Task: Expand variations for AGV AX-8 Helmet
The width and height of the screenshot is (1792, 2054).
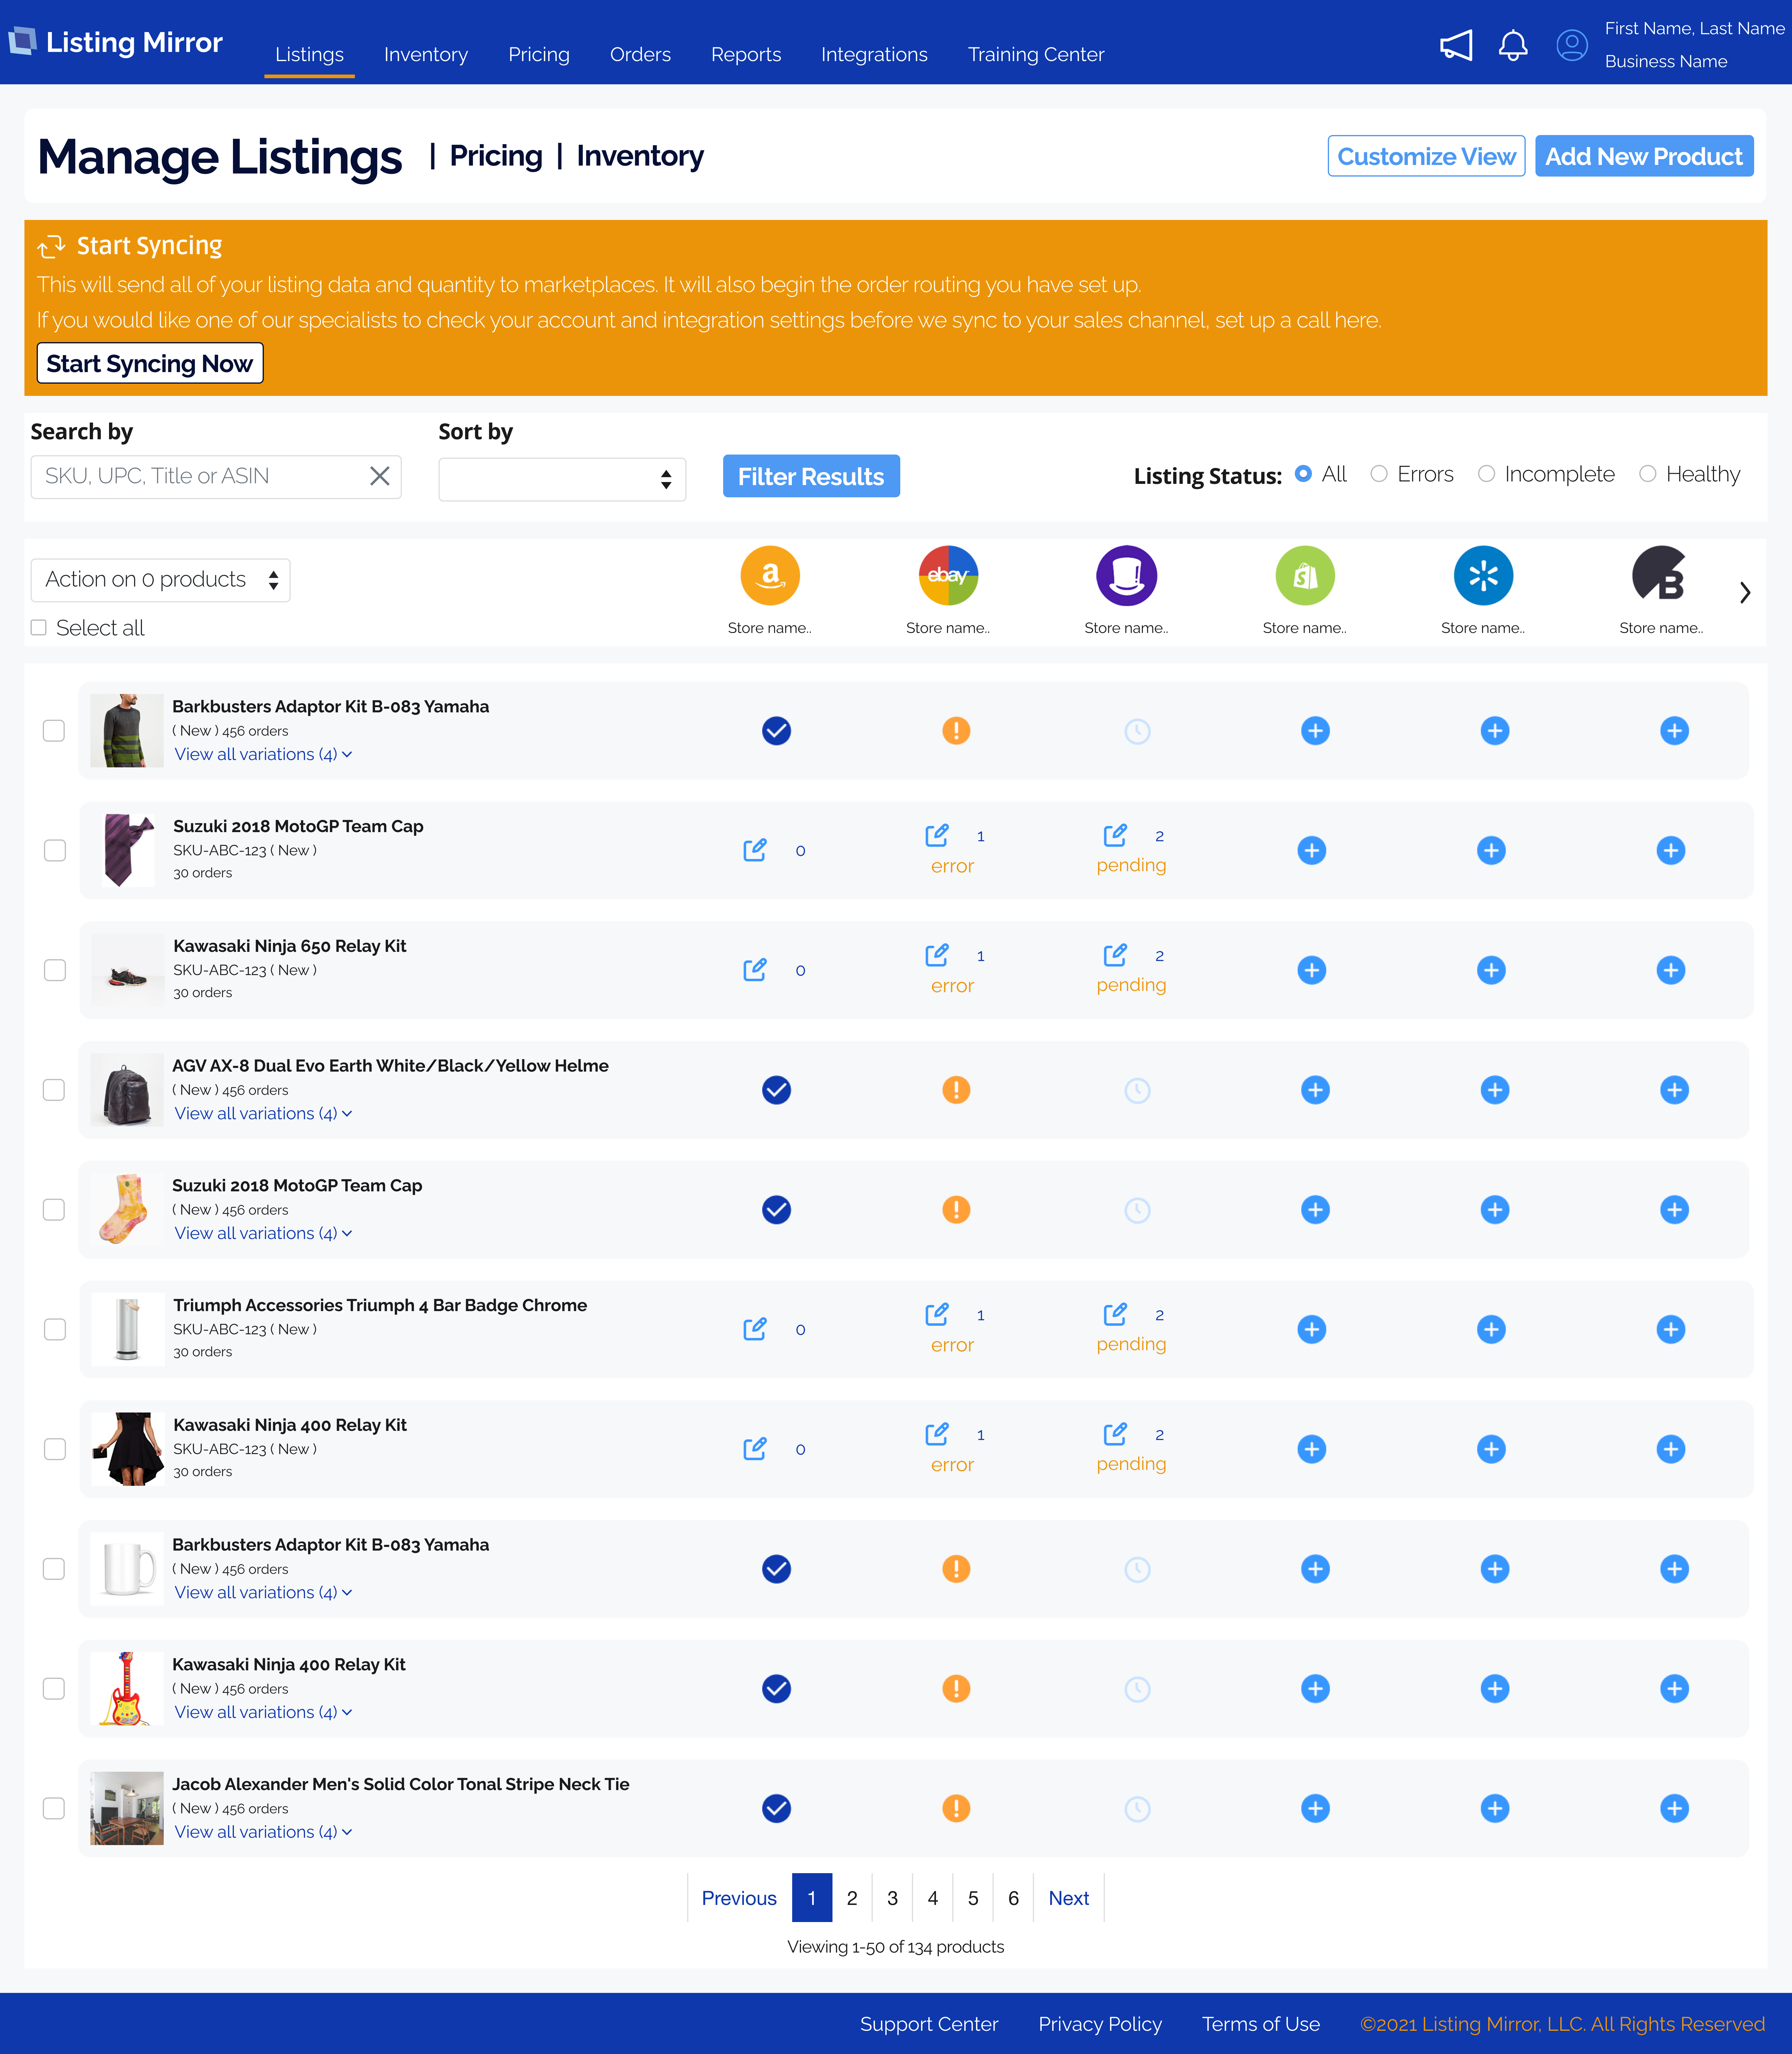Action: pyautogui.click(x=263, y=1113)
